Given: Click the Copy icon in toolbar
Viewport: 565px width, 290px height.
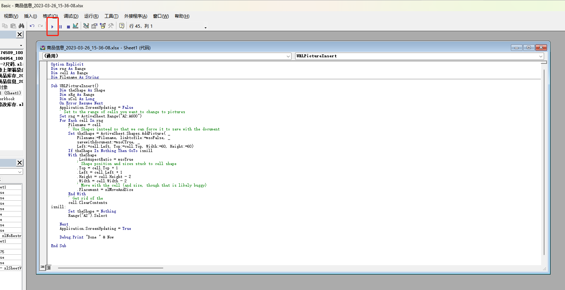Looking at the screenshot, I should click(5, 26).
